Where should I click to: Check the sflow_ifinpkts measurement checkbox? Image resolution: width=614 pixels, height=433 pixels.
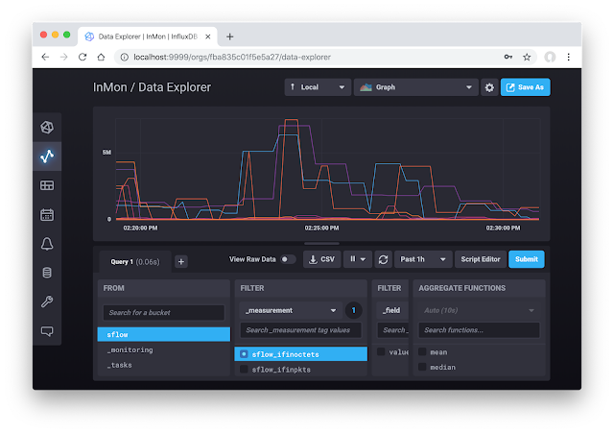click(244, 369)
